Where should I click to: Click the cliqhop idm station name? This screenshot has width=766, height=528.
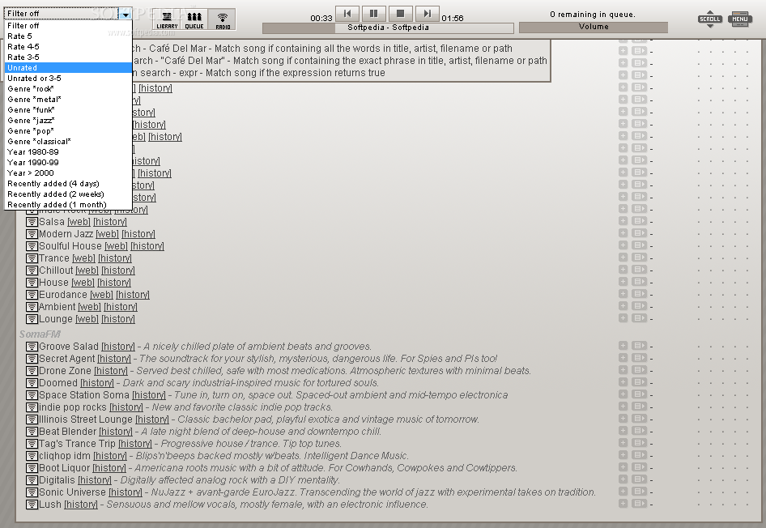tap(65, 456)
